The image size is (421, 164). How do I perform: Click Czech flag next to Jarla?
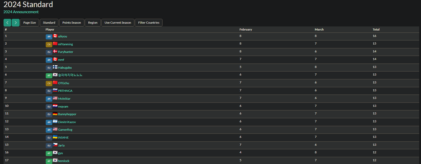[55, 145]
